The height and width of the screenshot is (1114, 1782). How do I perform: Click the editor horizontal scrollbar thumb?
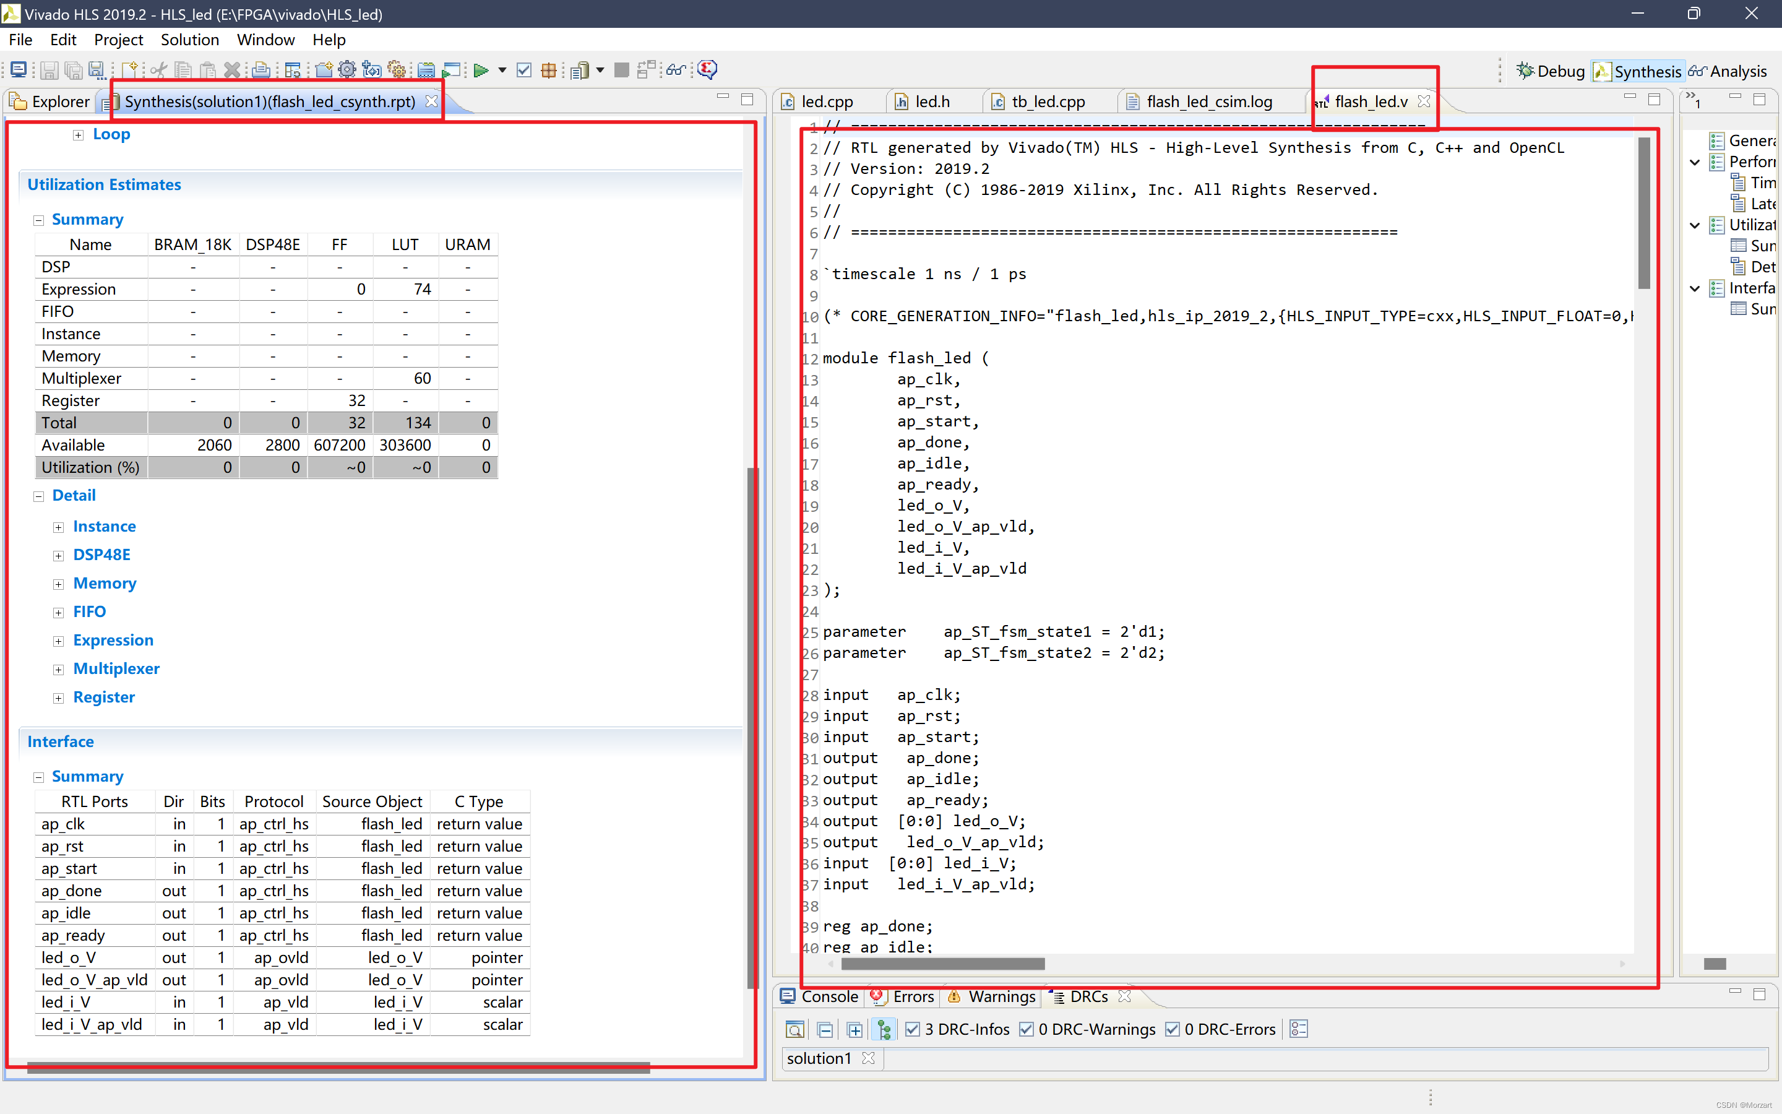pyautogui.click(x=942, y=964)
